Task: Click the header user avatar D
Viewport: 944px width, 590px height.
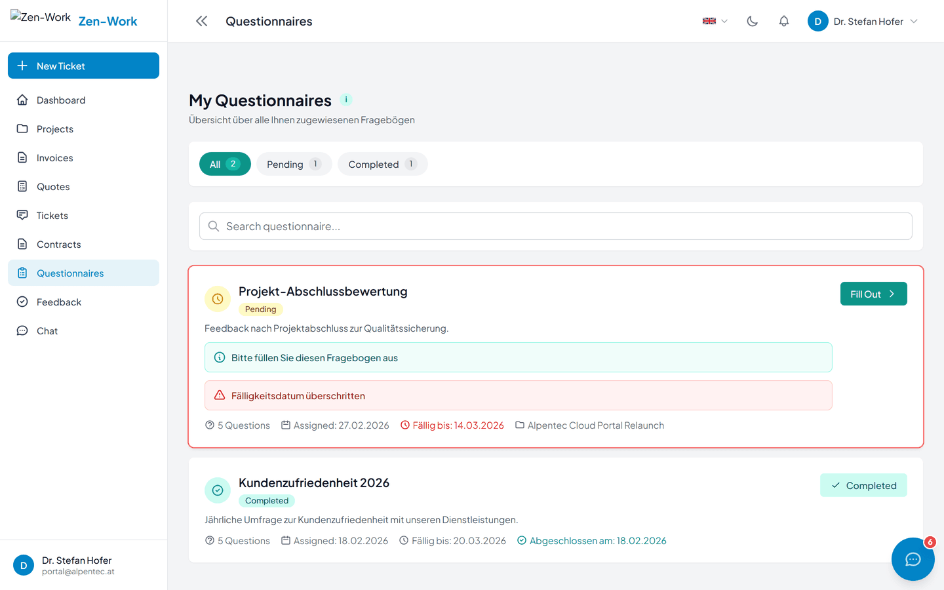Action: pyautogui.click(x=818, y=21)
